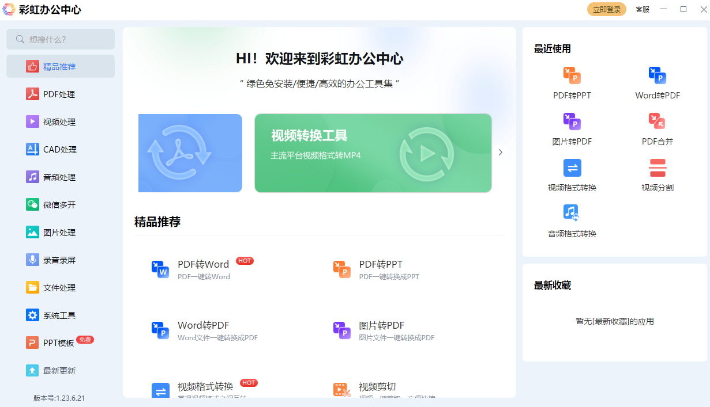Select 微信多开 menu label
Screen dimensions: 710x407
pyautogui.click(x=59, y=205)
